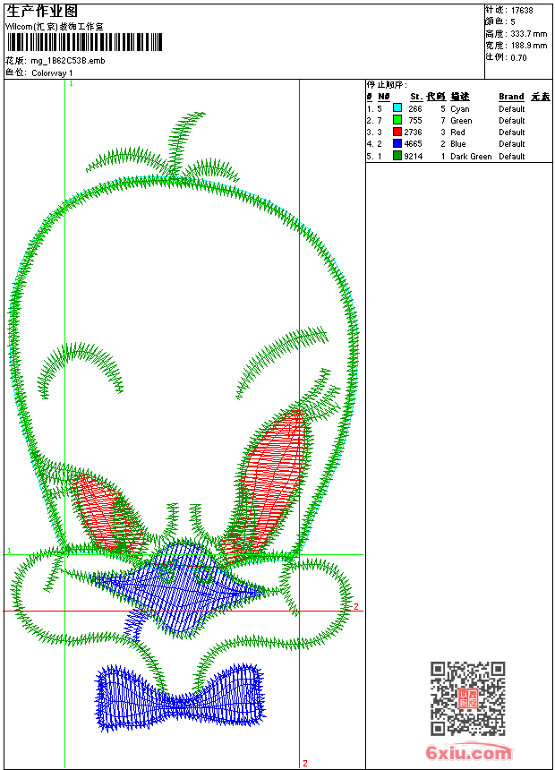Screen dimensions: 555x770
Task: Click the 'Dark Green' description text
Action: 471,157
